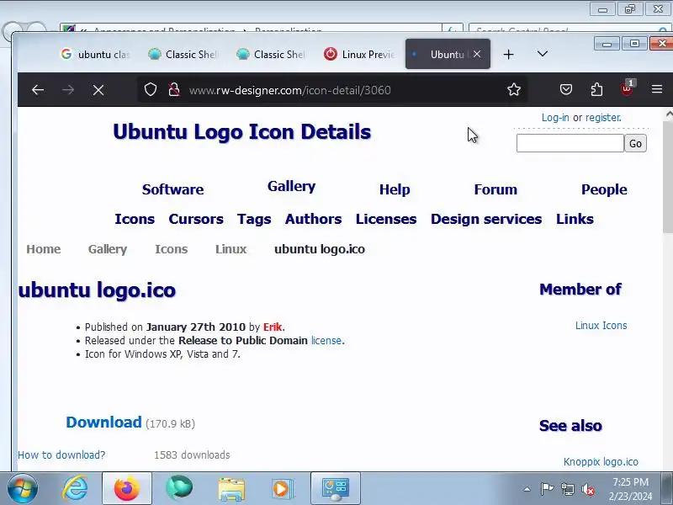Screen dimensions: 673x505
Task: Open the Firefox hamburger menu
Action: tap(657, 89)
